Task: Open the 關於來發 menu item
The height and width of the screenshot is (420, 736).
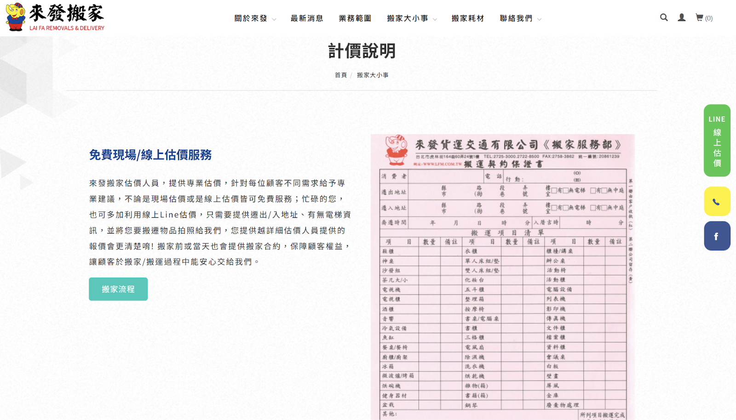Action: 251,18
